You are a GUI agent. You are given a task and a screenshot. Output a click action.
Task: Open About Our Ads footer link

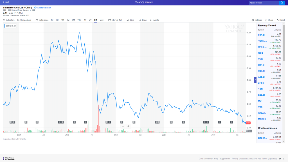coord(255,159)
